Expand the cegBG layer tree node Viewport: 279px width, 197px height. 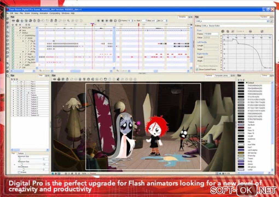tap(18, 65)
